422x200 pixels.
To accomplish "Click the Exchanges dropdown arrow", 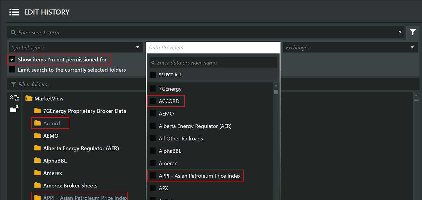I will pos(412,47).
